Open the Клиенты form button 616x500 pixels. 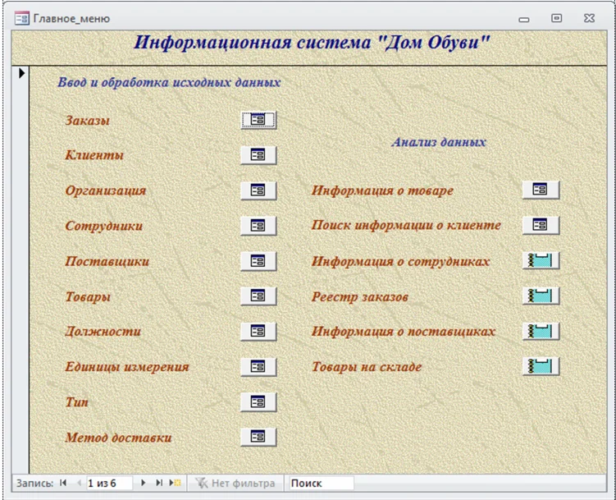(258, 155)
